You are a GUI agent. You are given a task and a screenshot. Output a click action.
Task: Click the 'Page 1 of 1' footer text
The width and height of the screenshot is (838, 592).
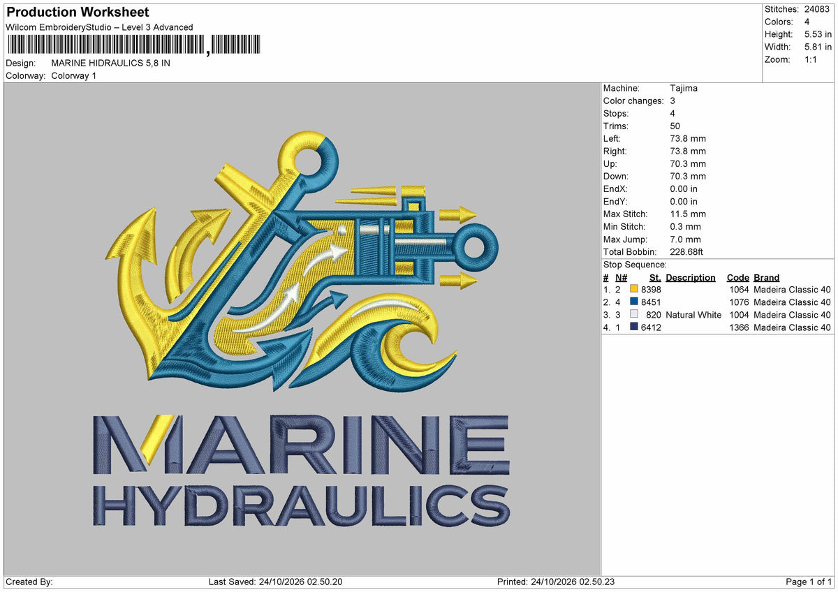(x=809, y=582)
